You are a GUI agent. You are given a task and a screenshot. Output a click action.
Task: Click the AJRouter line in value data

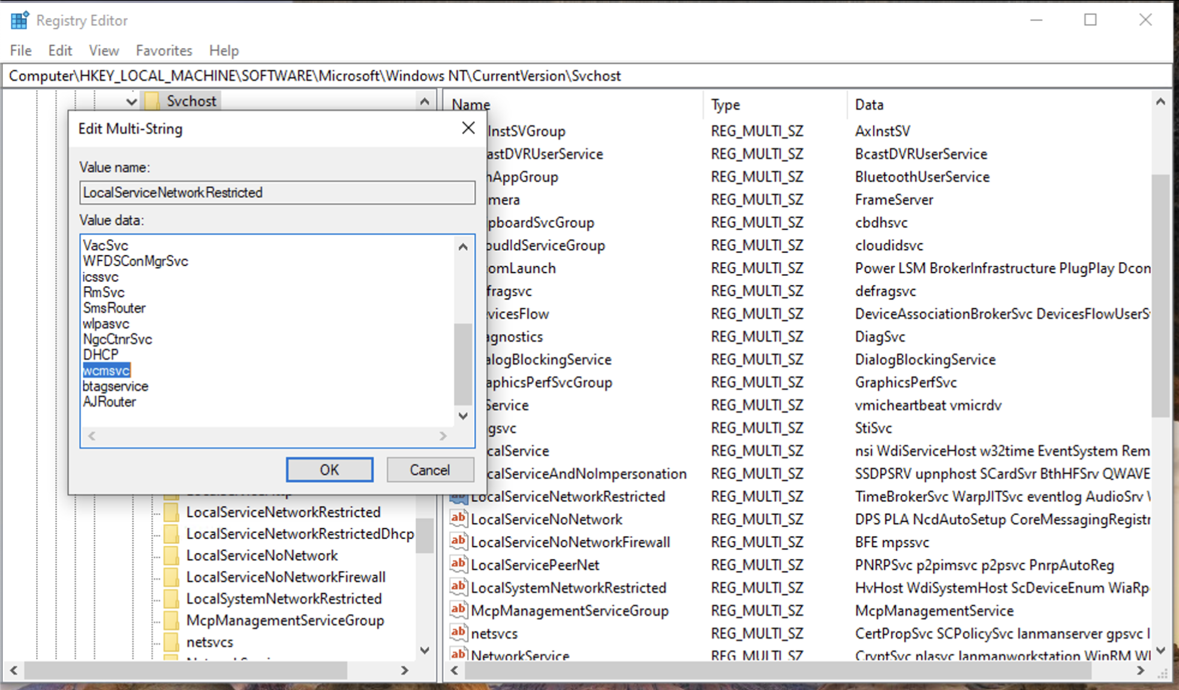[109, 401]
